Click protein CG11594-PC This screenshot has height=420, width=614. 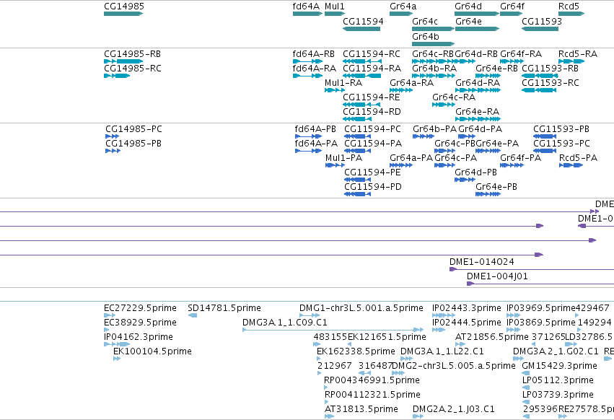[357, 136]
